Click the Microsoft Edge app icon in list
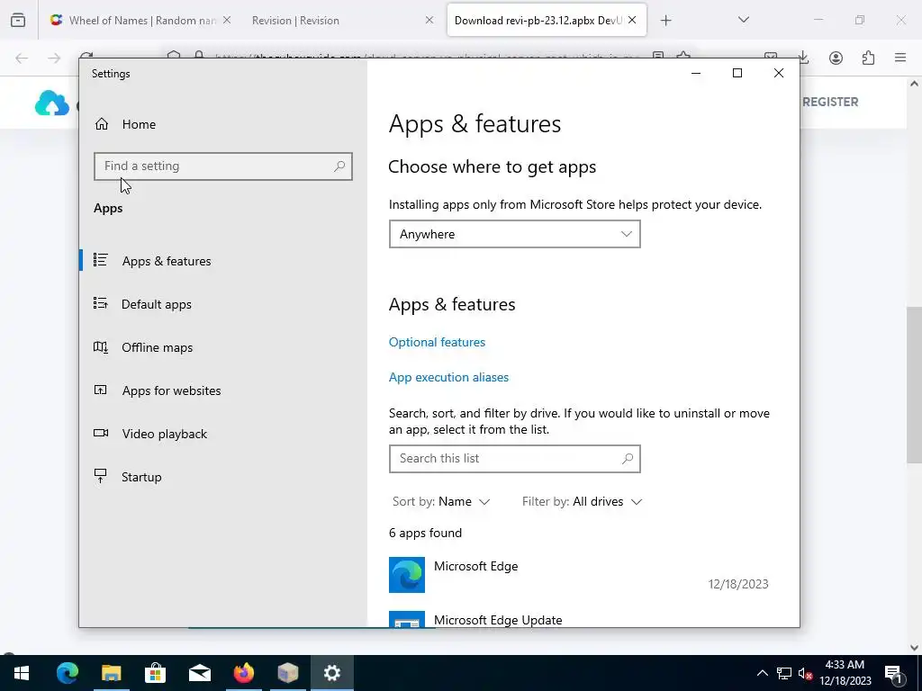 pos(407,575)
